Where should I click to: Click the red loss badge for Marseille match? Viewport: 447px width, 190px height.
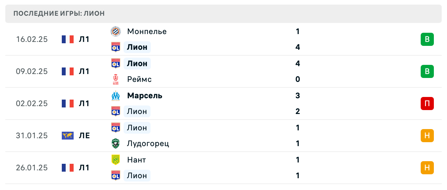point(427,104)
